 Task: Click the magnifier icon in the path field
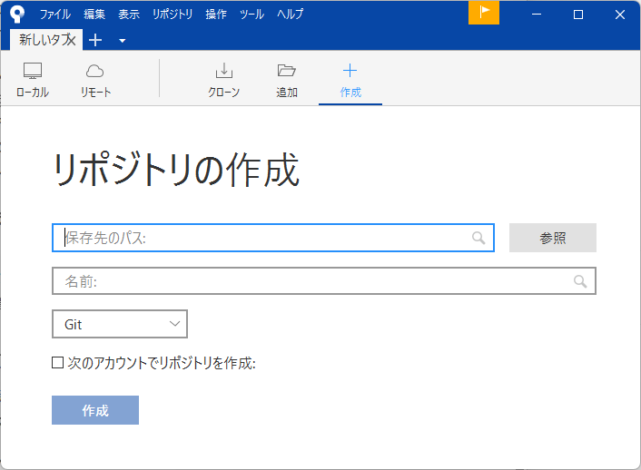(x=478, y=238)
